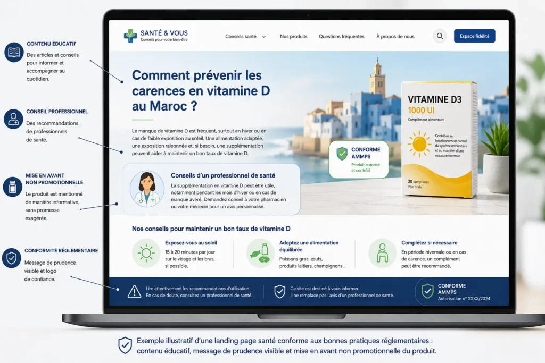
Task: Click Conseils d'un professionnel de santé heading
Action: (223, 175)
